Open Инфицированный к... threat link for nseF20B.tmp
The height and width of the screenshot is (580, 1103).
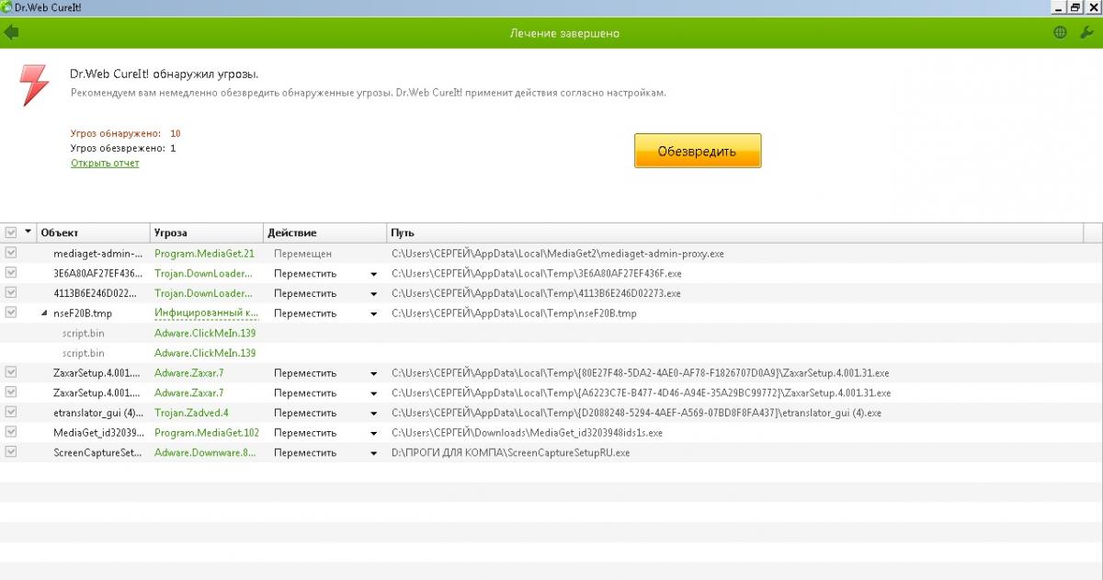(x=206, y=313)
